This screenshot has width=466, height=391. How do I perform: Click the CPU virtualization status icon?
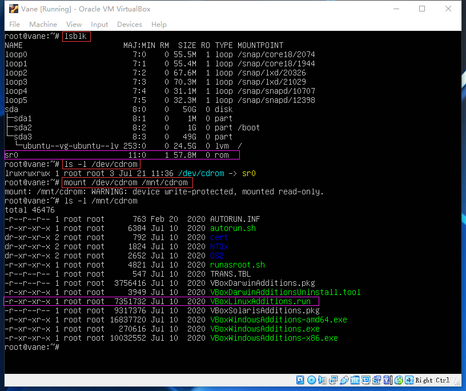click(387, 380)
